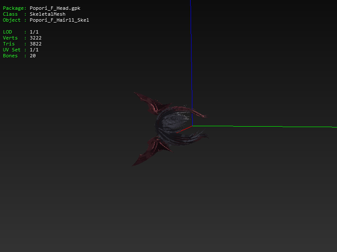Screen dimensions: 337x252
Task: Click the UV Set value 1/1
Action: click(x=34, y=50)
